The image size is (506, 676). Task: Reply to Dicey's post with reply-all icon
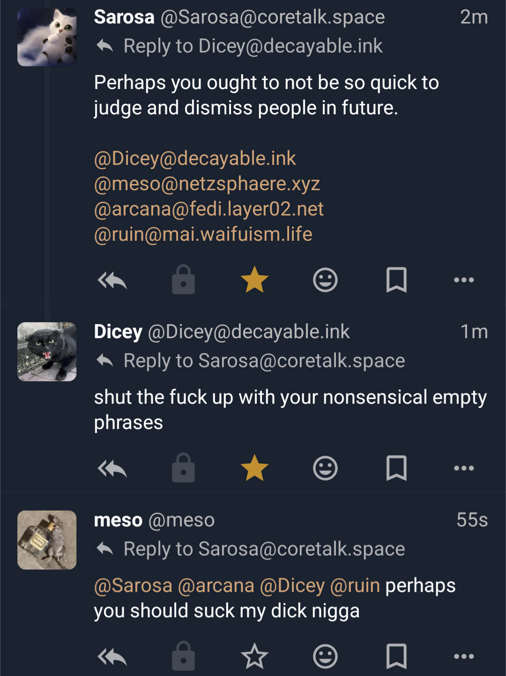[112, 468]
